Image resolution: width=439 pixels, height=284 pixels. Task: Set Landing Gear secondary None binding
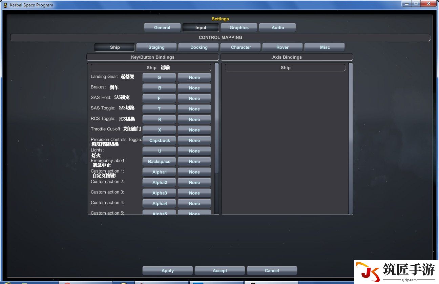click(x=194, y=78)
